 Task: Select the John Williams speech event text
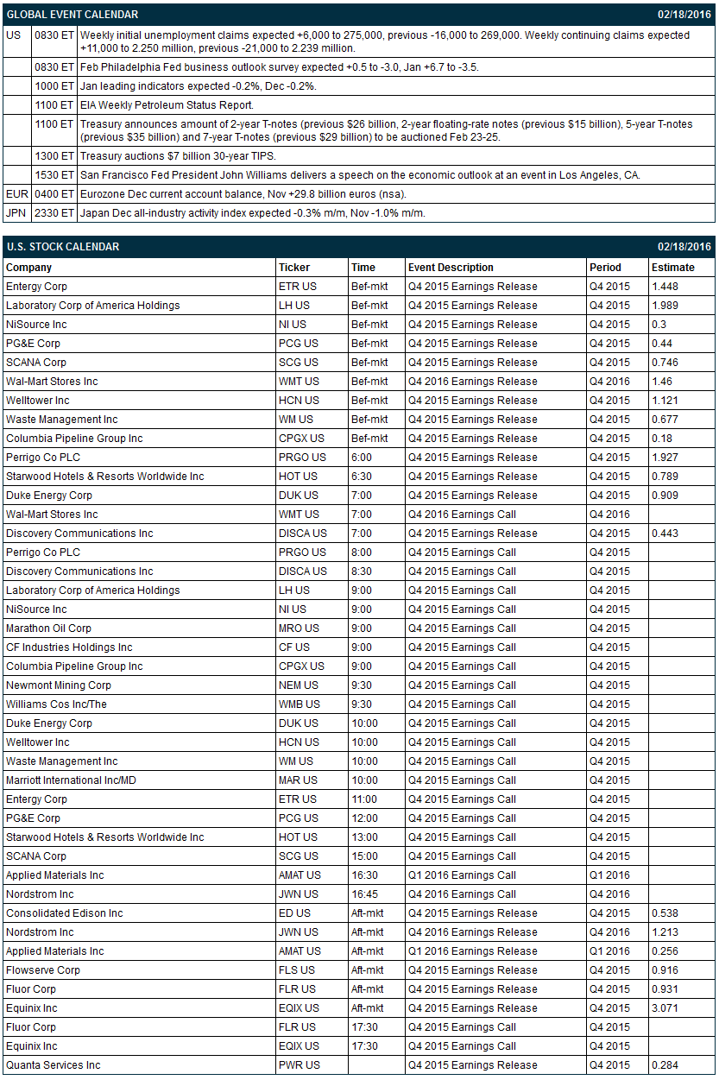point(359,175)
